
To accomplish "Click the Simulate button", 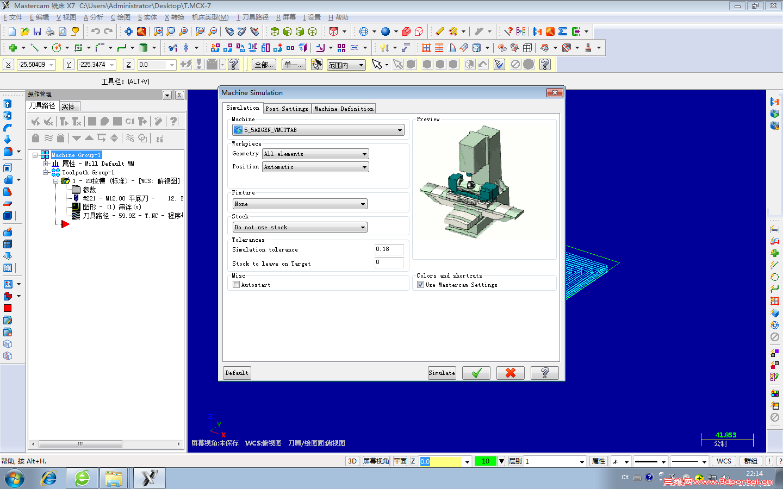I will pos(442,373).
